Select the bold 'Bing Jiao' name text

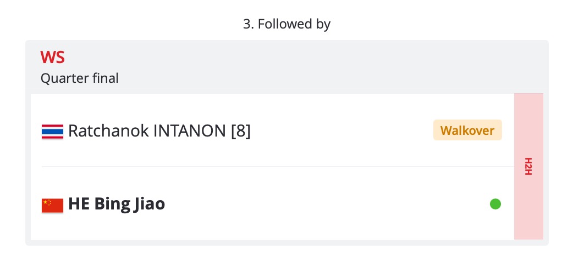tap(130, 204)
